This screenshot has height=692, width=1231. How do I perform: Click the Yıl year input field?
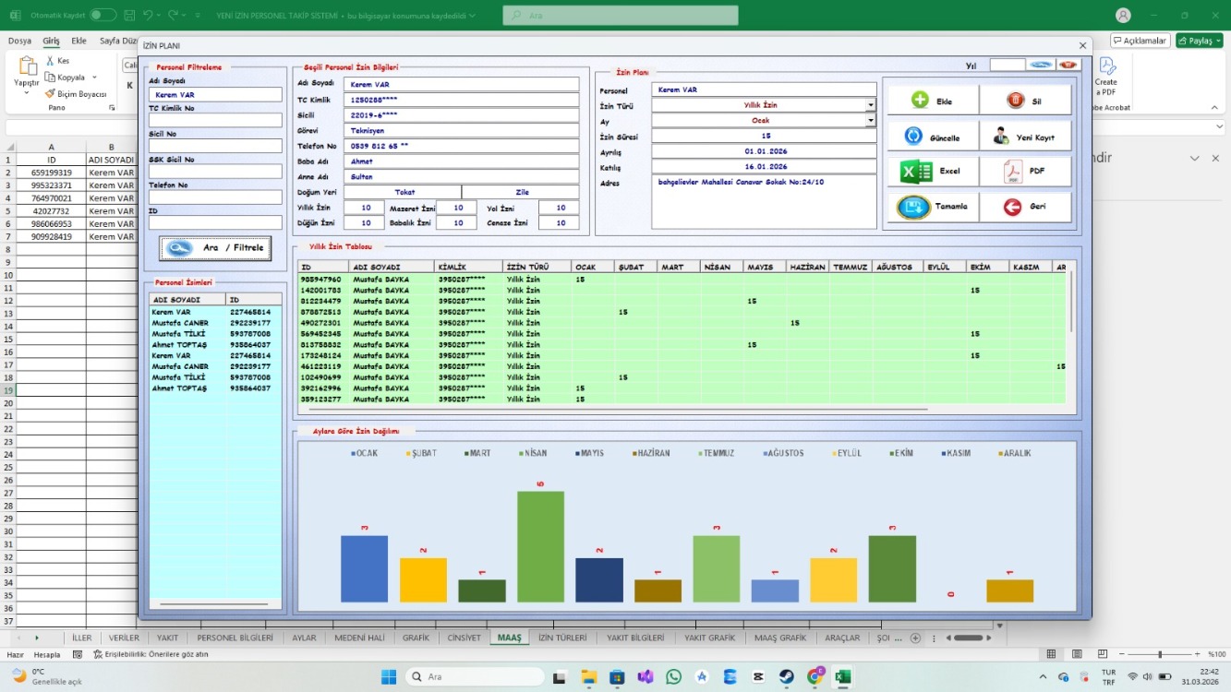[x=1008, y=65]
